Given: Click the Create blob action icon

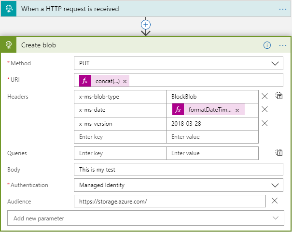Looking at the screenshot, I should coord(9,45).
